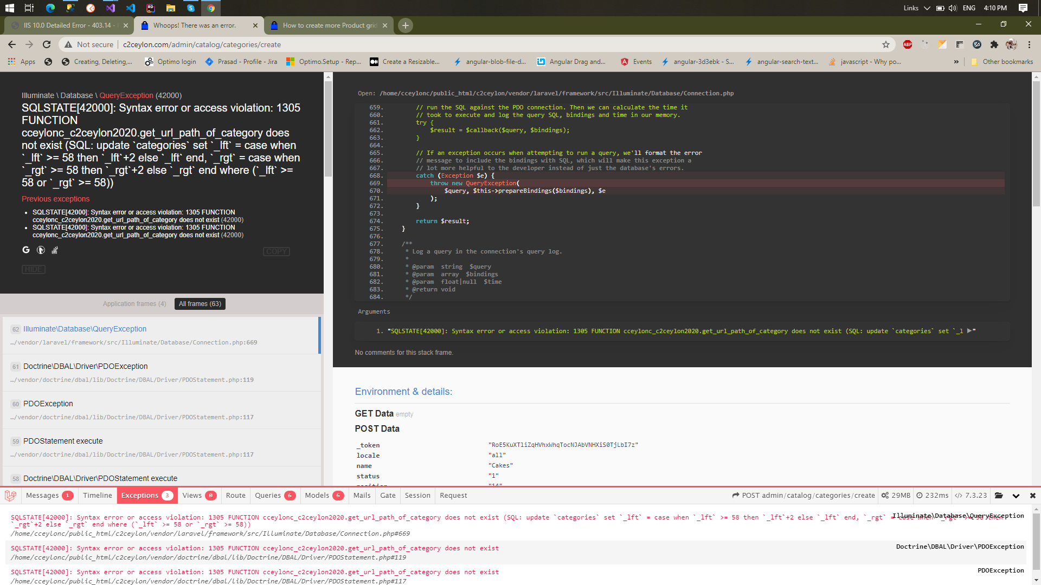Show only Application frames (4)
This screenshot has width=1041, height=585.
[x=134, y=304]
